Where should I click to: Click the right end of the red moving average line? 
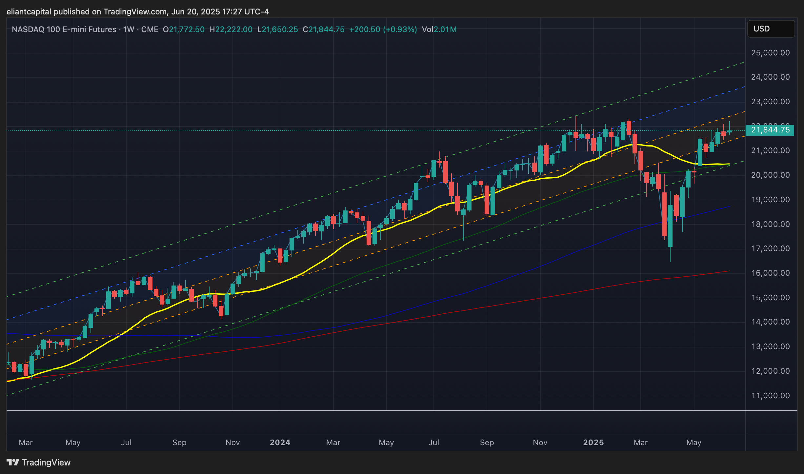(729, 271)
